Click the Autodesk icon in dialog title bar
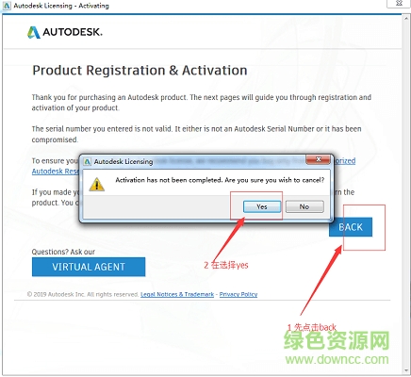This screenshot has height=377, width=411. click(87, 161)
